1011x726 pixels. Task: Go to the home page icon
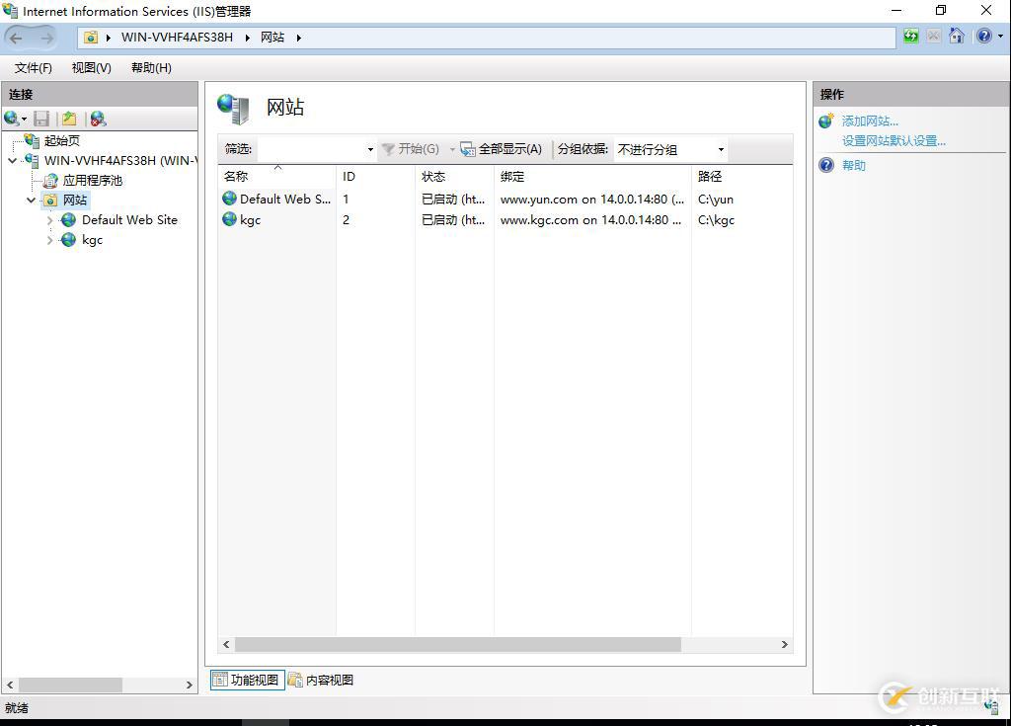pyautogui.click(x=957, y=37)
